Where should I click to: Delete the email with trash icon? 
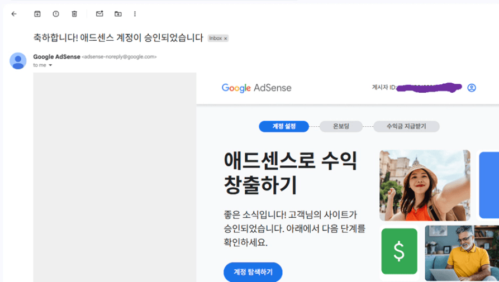coord(74,14)
